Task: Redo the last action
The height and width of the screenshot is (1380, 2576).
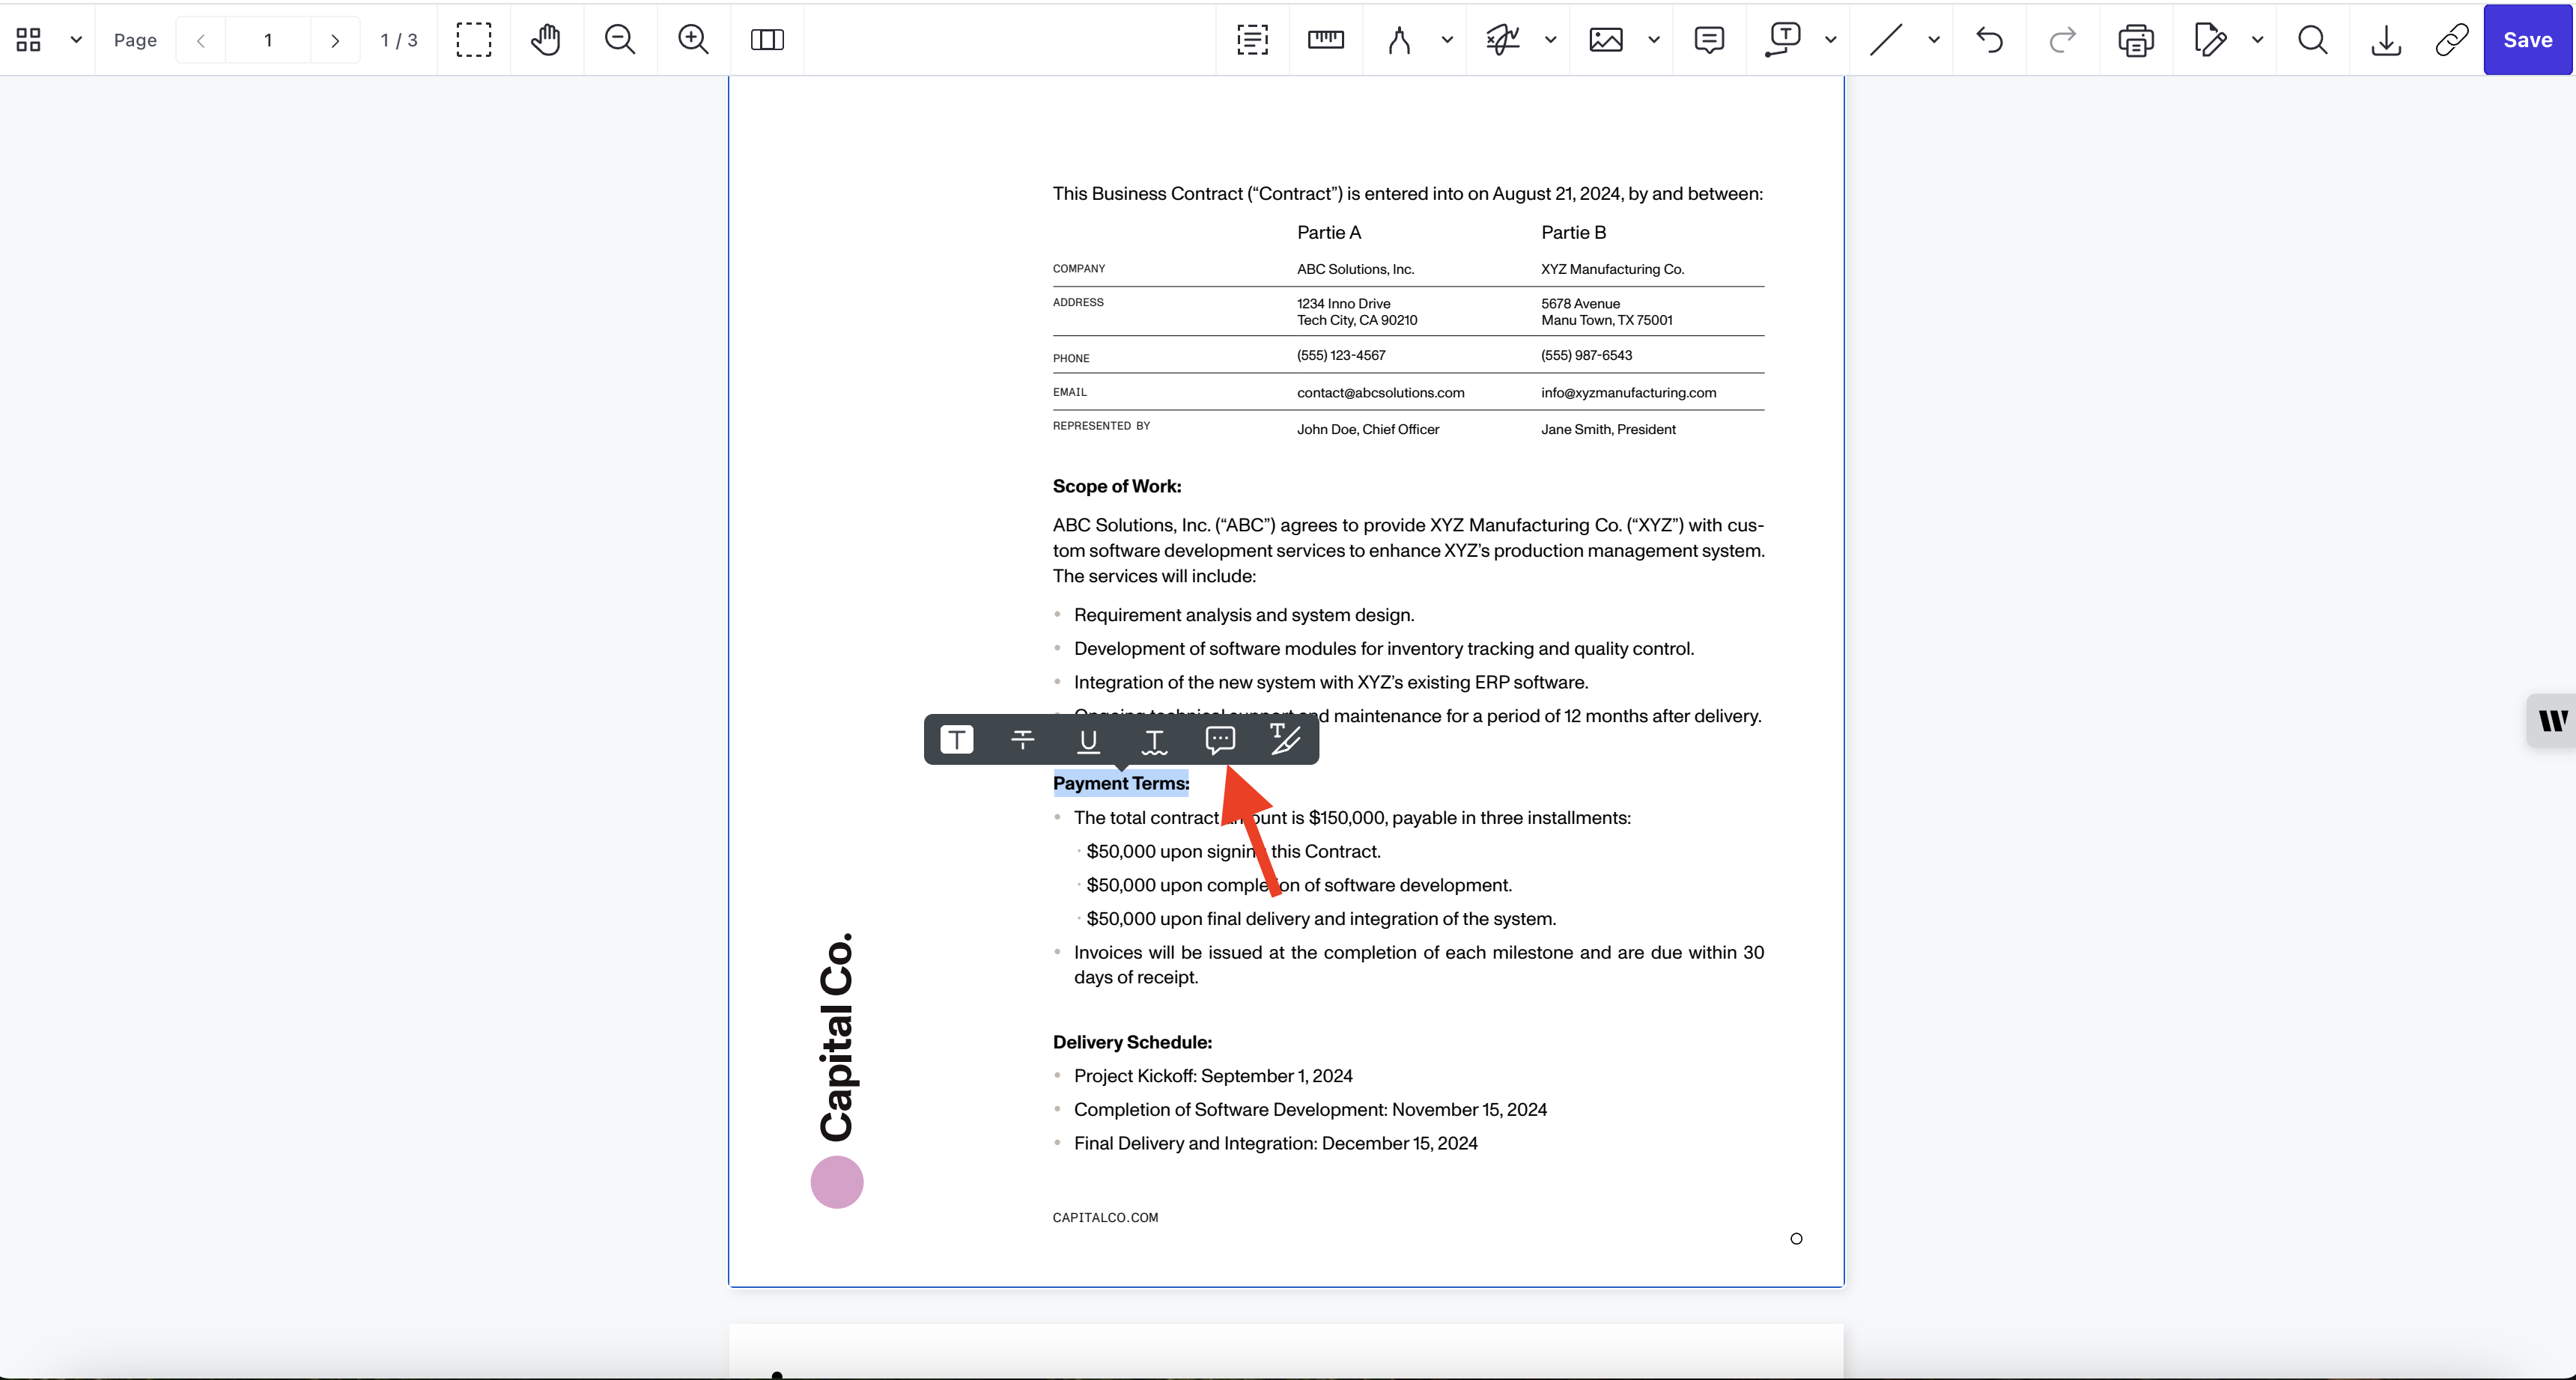Action: pos(2062,40)
